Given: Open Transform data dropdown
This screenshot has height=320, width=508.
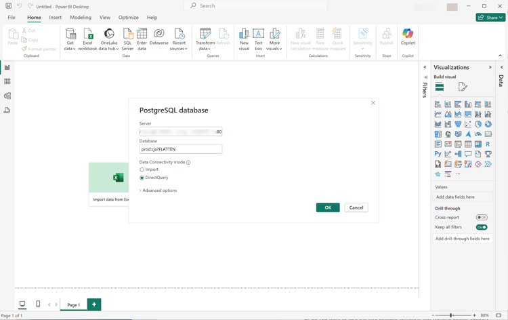Looking at the screenshot, I should coord(205,39).
